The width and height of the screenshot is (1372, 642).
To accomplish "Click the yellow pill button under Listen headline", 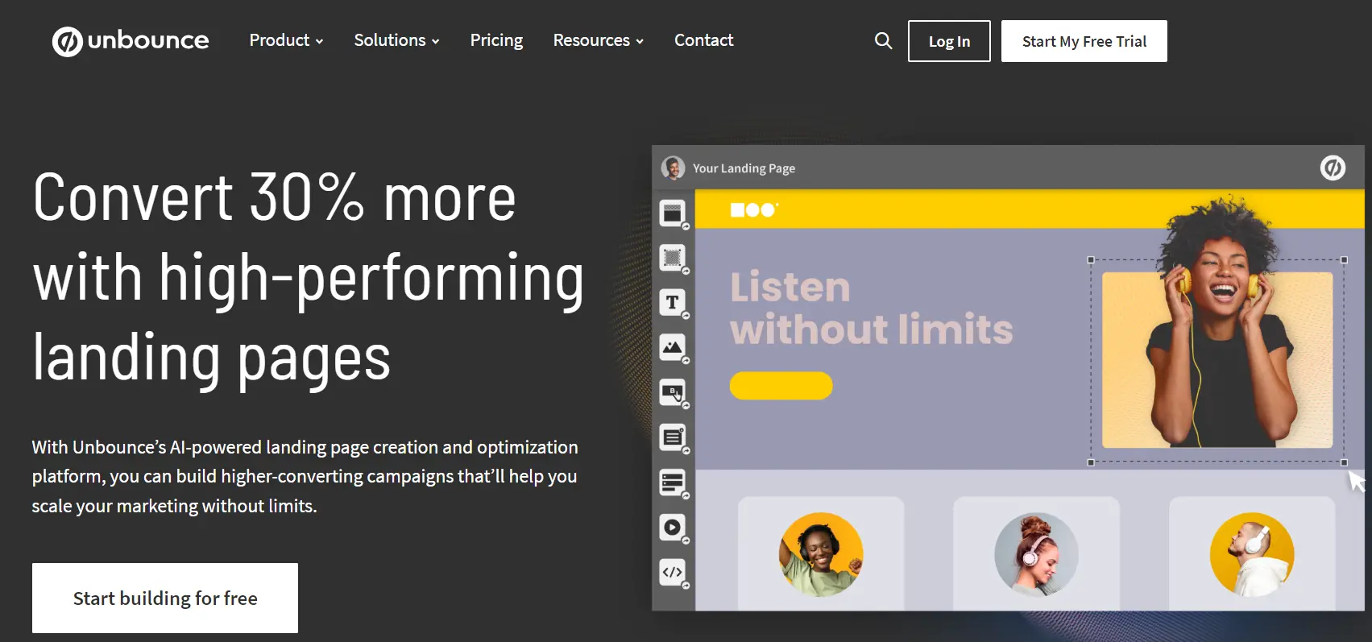I will (781, 385).
